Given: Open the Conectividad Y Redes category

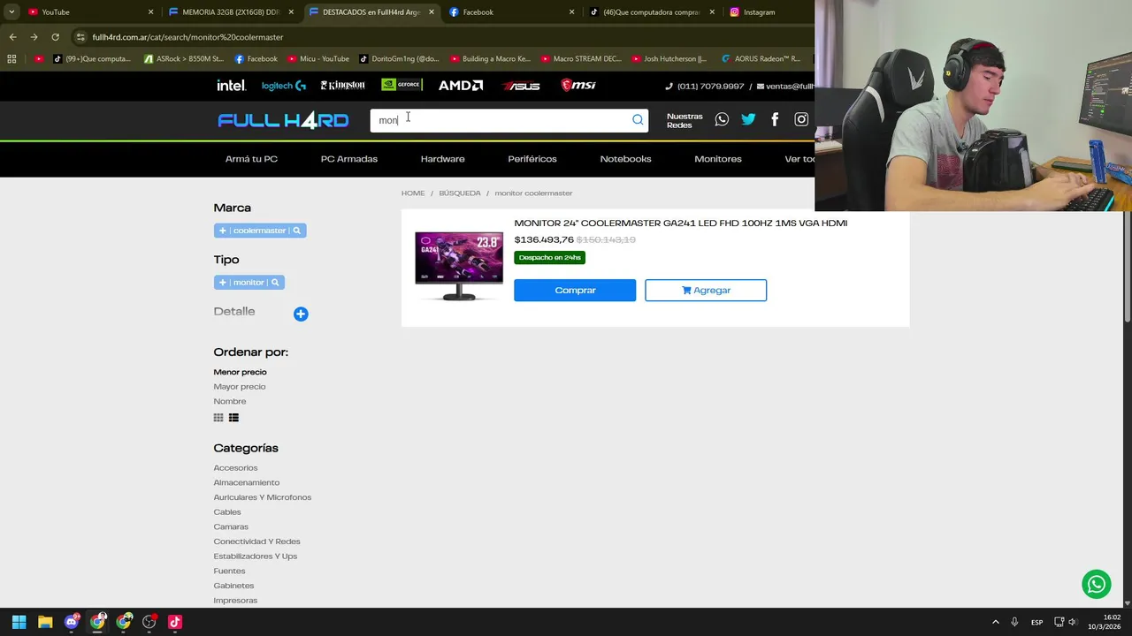Looking at the screenshot, I should pyautogui.click(x=256, y=541).
